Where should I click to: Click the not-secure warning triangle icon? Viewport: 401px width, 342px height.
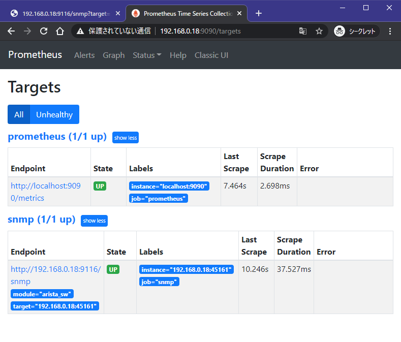pyautogui.click(x=80, y=31)
